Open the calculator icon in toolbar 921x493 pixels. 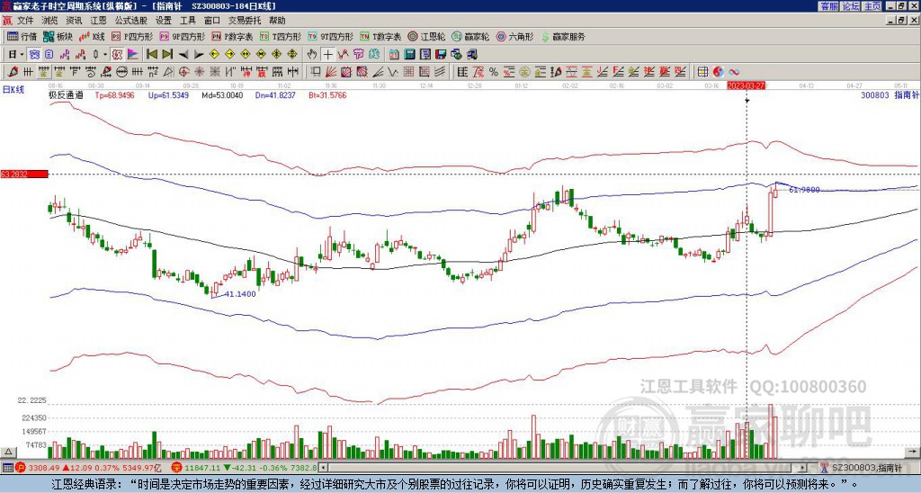pyautogui.click(x=410, y=55)
